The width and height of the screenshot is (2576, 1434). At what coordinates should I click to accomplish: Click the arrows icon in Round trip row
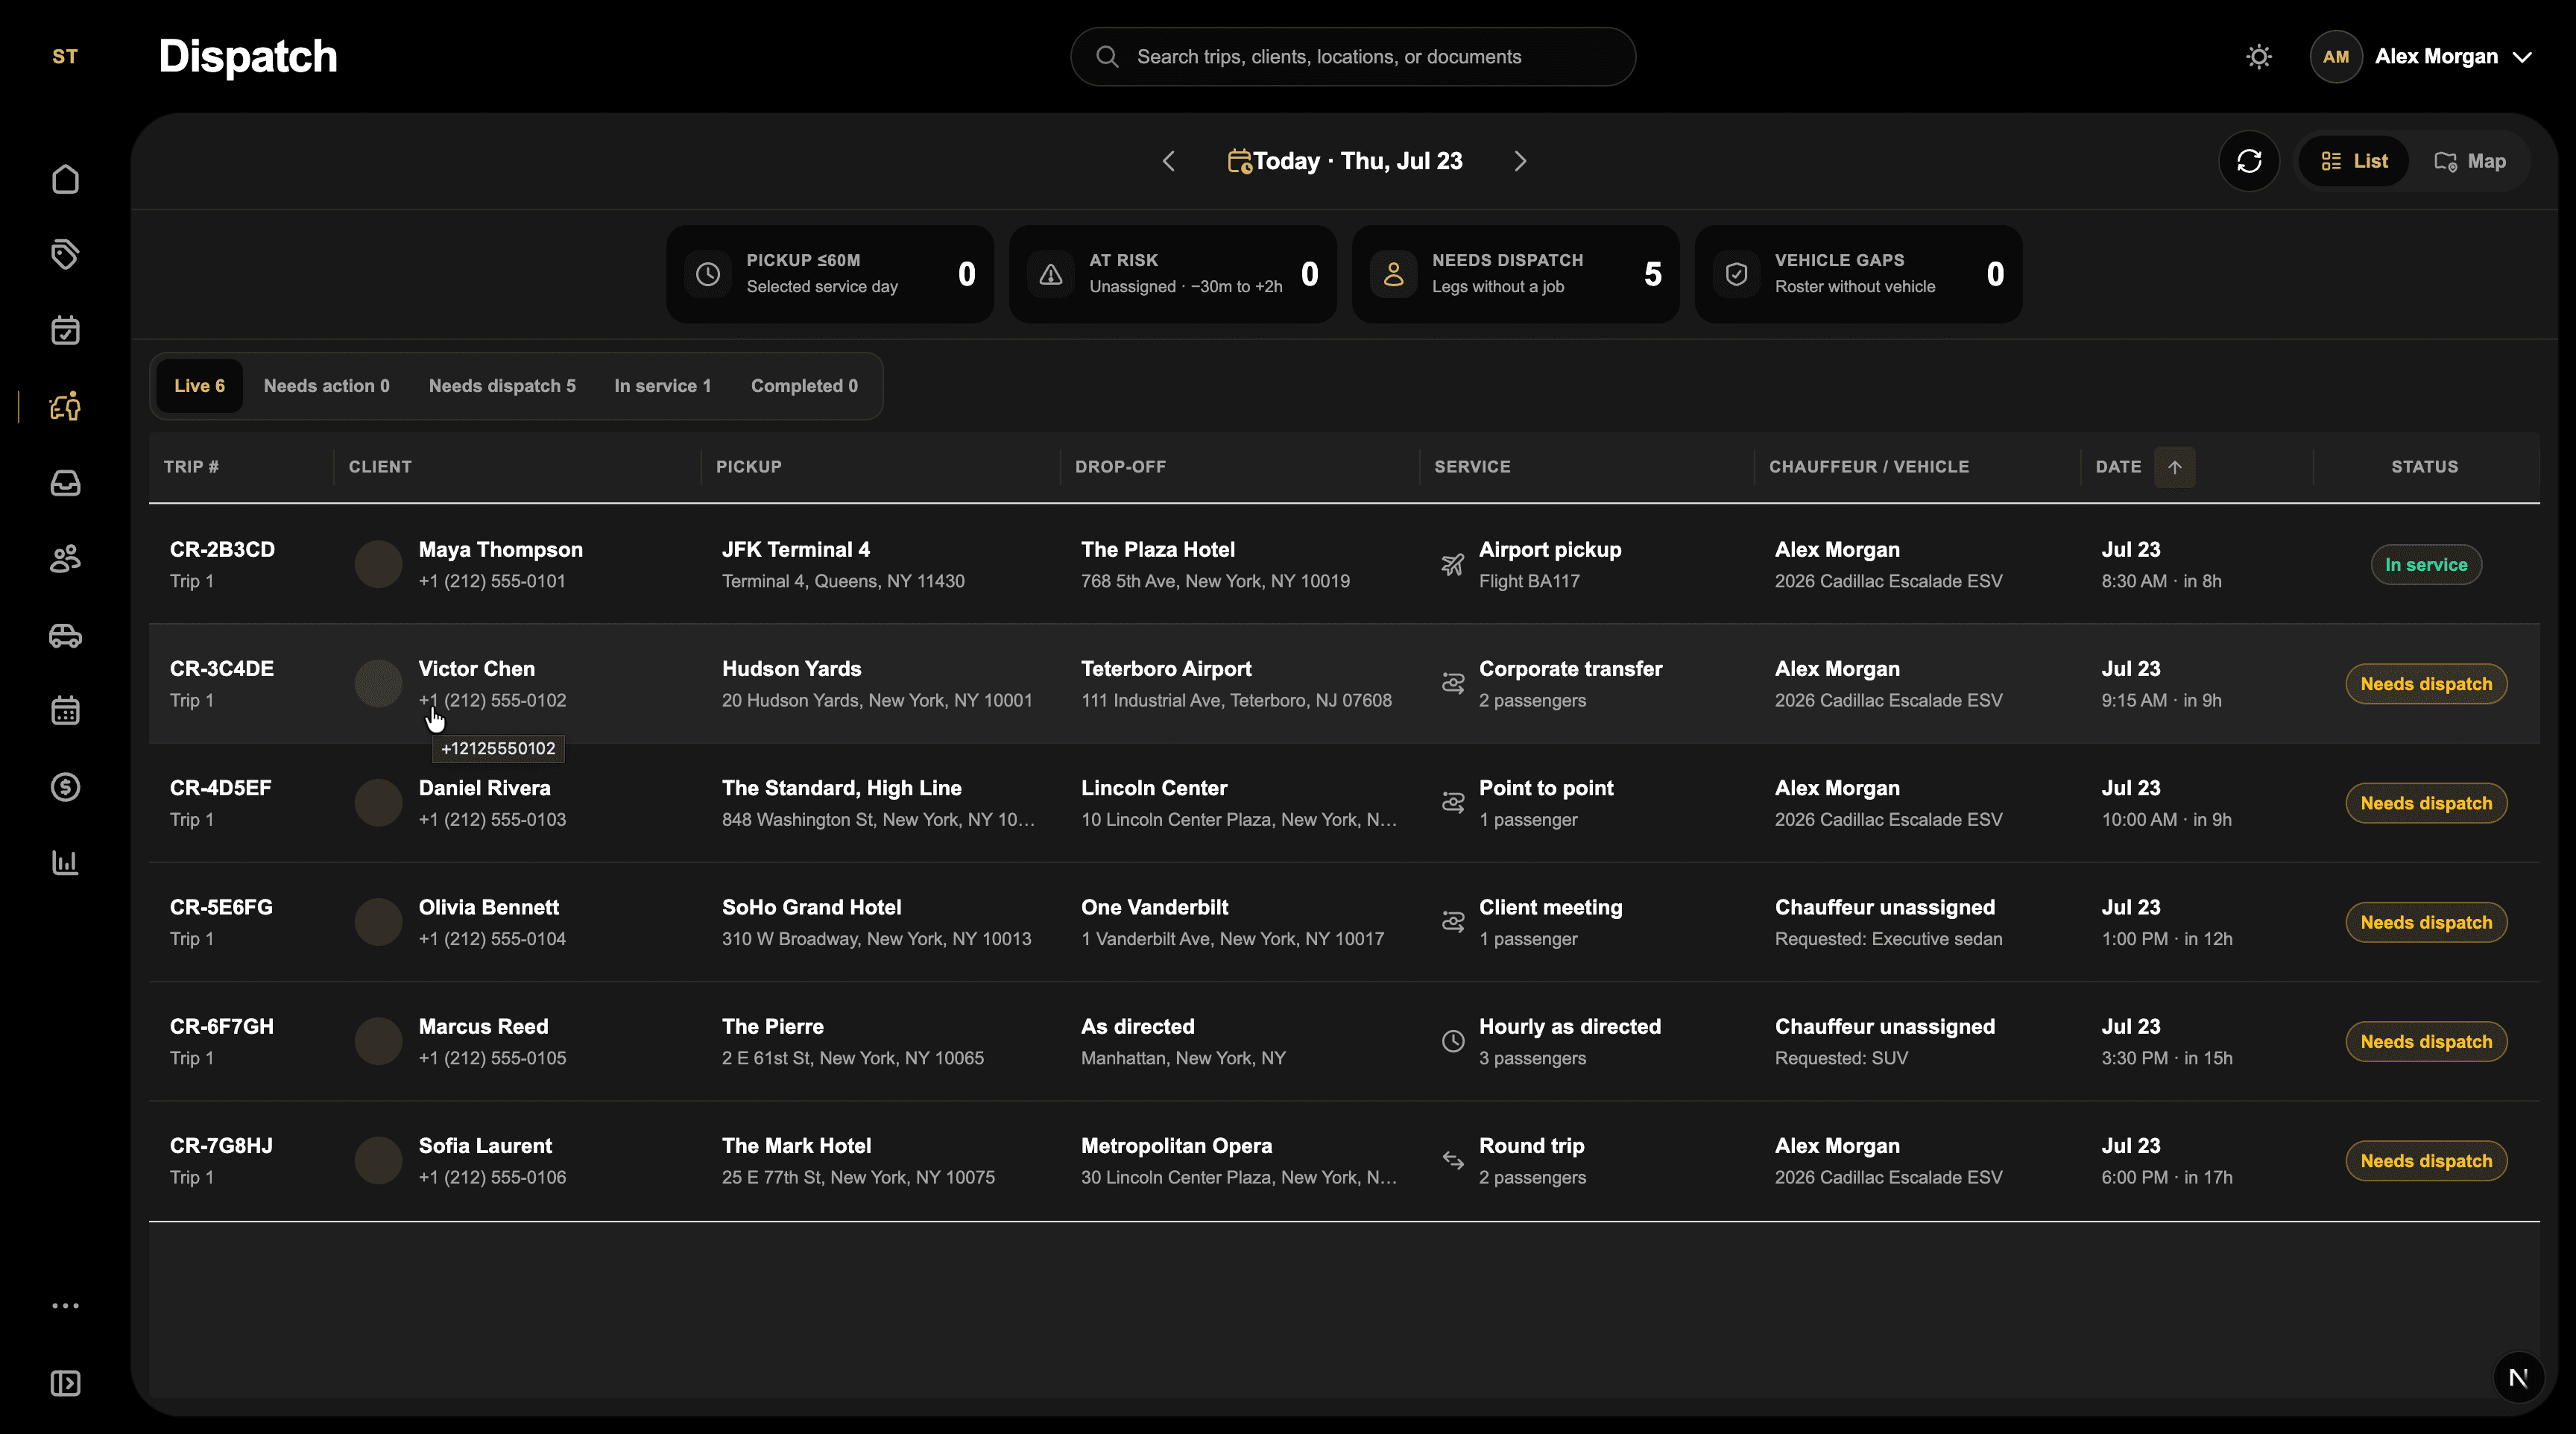click(1453, 1161)
